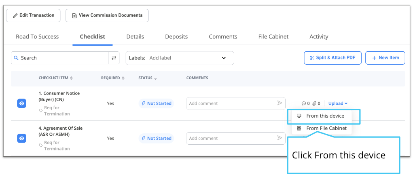Open comment count icon for Consumer Notice
The height and width of the screenshot is (177, 415).
pos(305,103)
